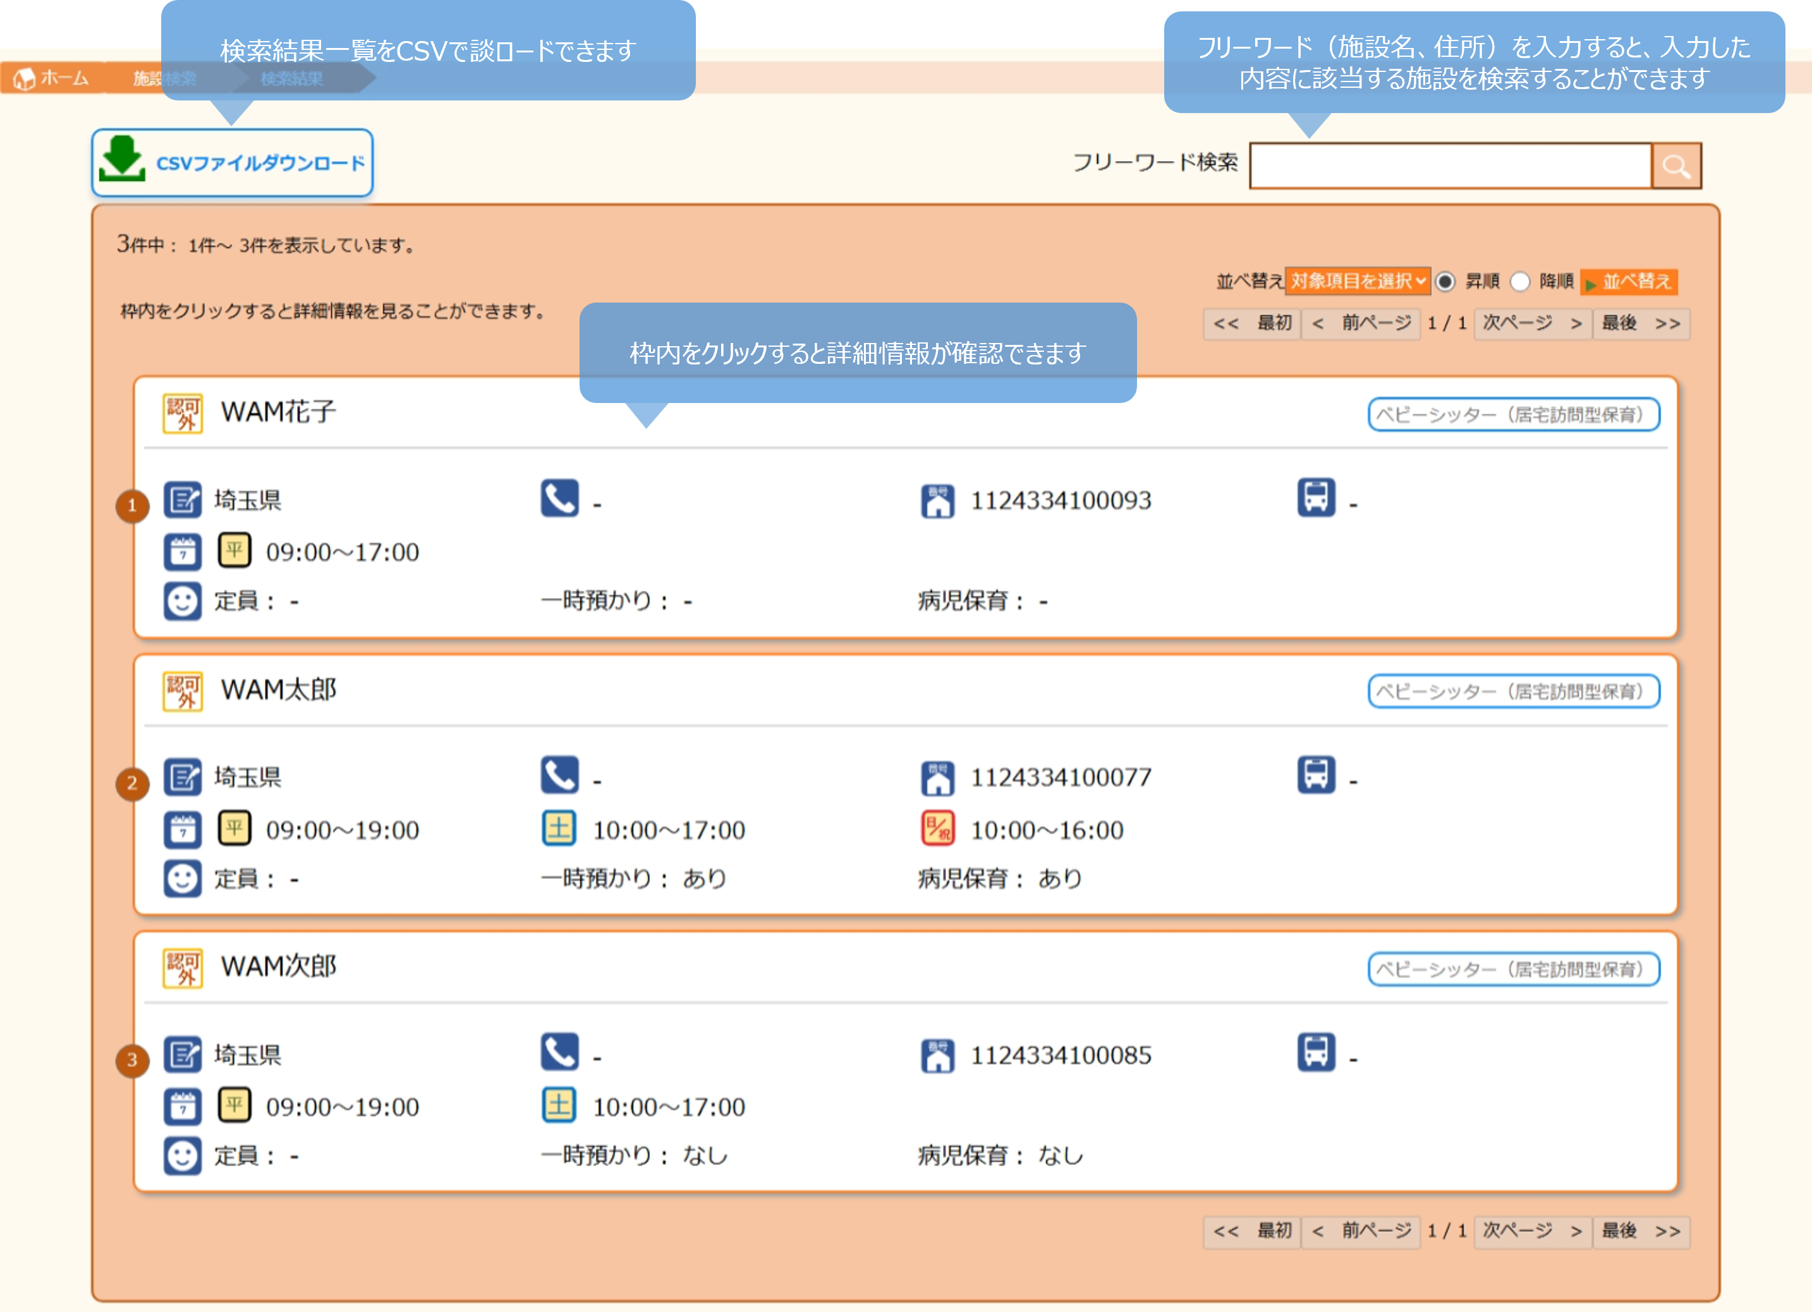Click facility number 1124334100093
The width and height of the screenshot is (1812, 1312).
(1061, 501)
